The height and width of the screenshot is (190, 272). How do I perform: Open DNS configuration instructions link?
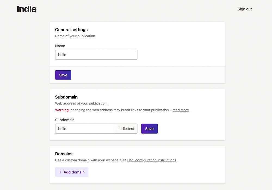click(152, 160)
